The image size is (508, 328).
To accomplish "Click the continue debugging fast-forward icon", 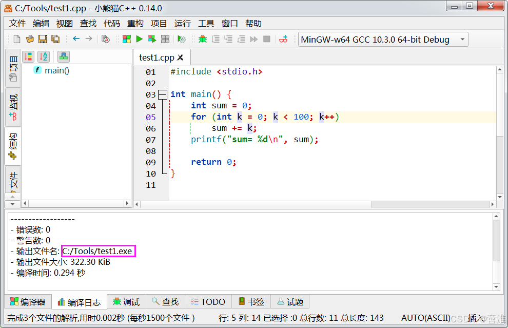I will tap(254, 39).
